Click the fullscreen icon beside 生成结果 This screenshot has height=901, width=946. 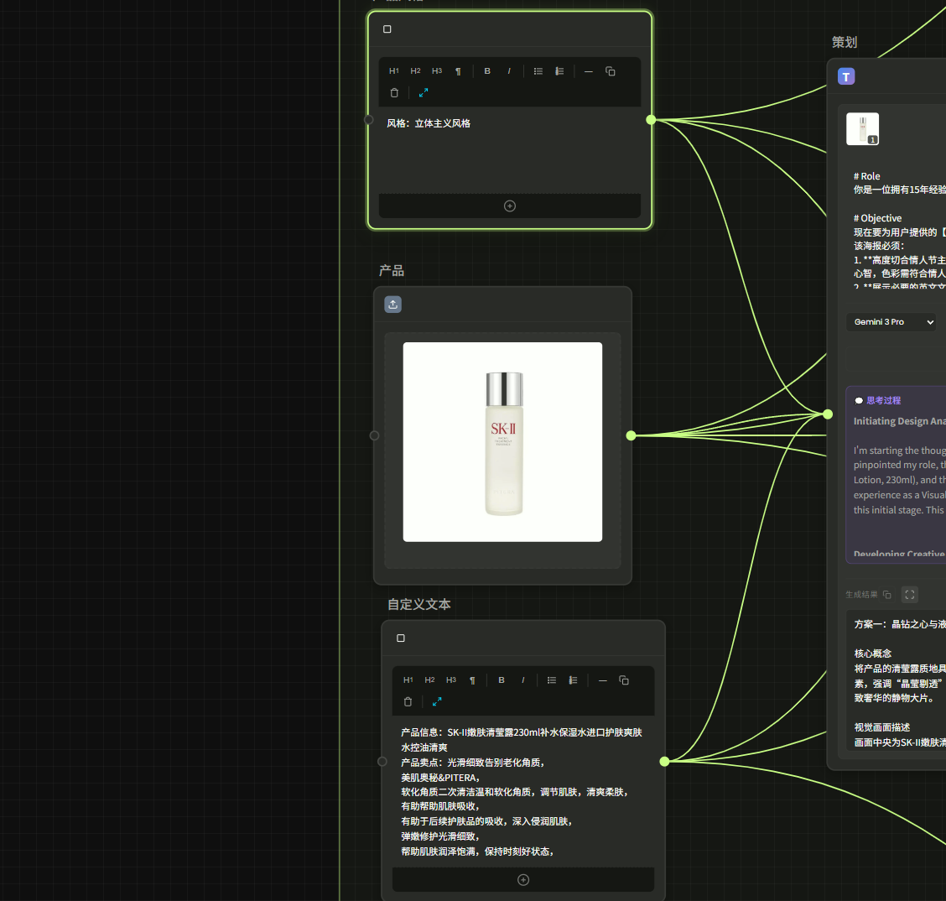click(910, 595)
